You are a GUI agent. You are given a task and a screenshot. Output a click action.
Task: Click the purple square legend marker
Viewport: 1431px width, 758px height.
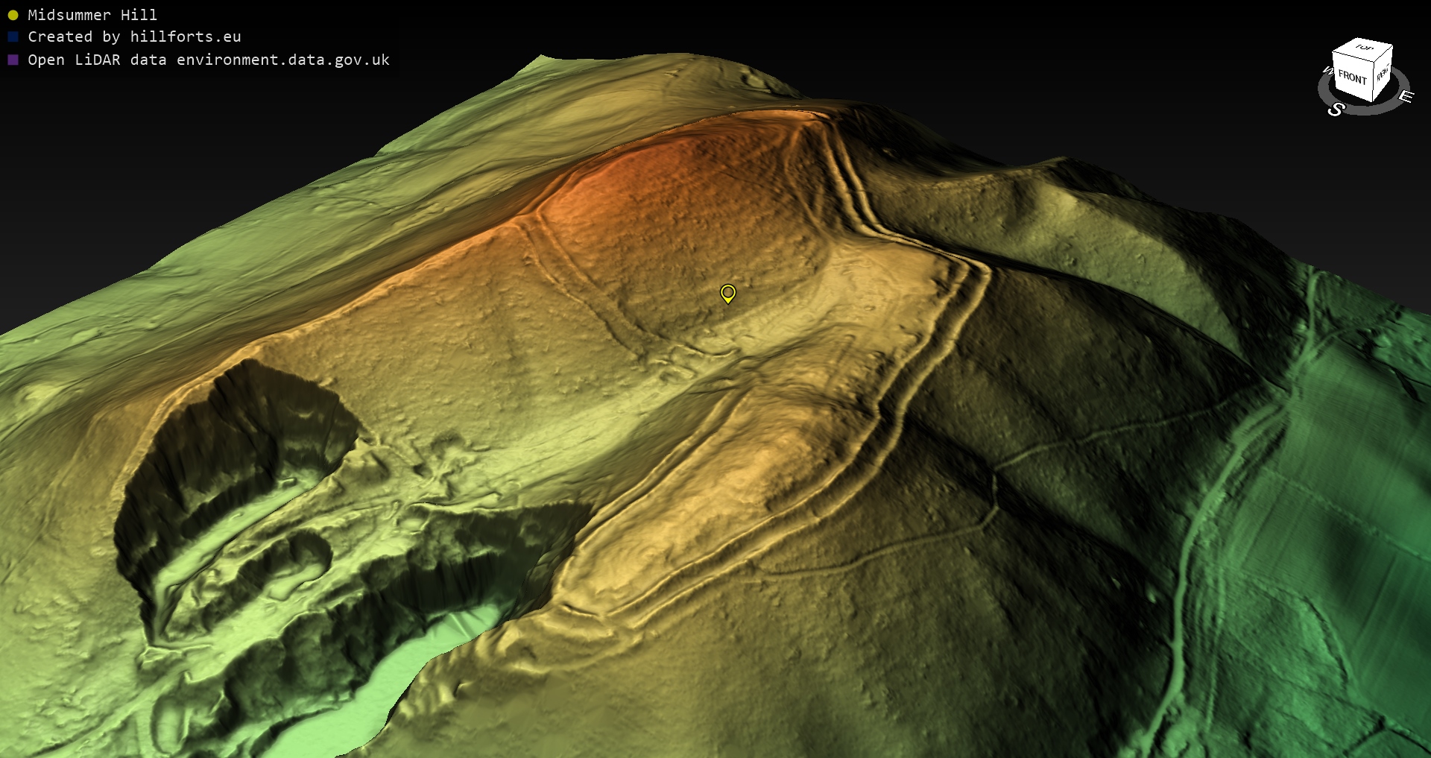[x=13, y=60]
